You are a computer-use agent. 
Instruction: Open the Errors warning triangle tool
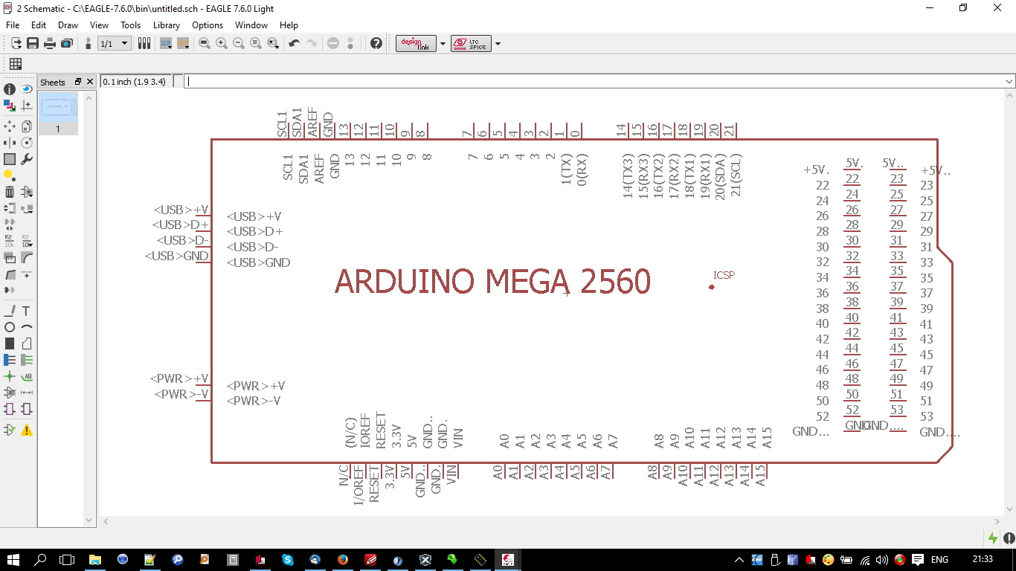tap(27, 430)
